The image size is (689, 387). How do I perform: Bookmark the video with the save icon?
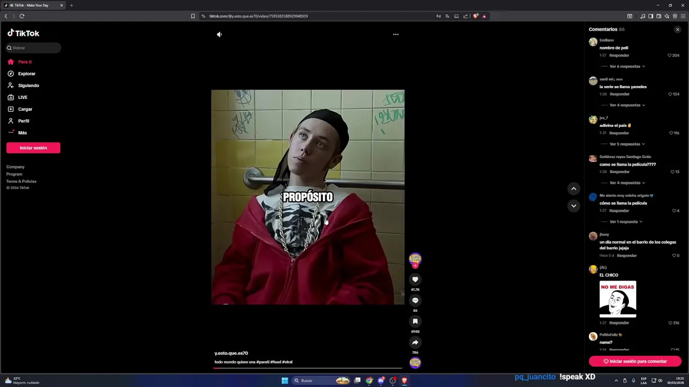[x=415, y=321]
